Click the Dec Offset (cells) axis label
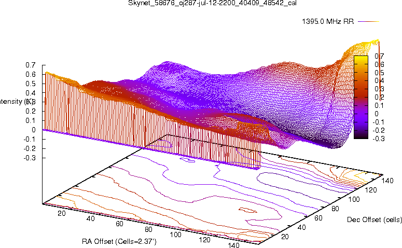Screen dimensions: 402x248 375,219
